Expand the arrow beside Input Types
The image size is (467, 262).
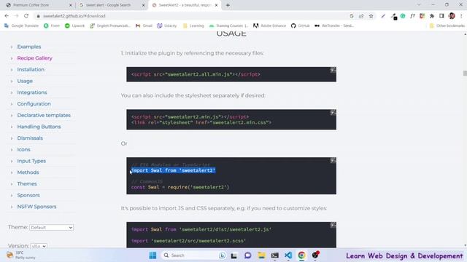click(x=12, y=162)
